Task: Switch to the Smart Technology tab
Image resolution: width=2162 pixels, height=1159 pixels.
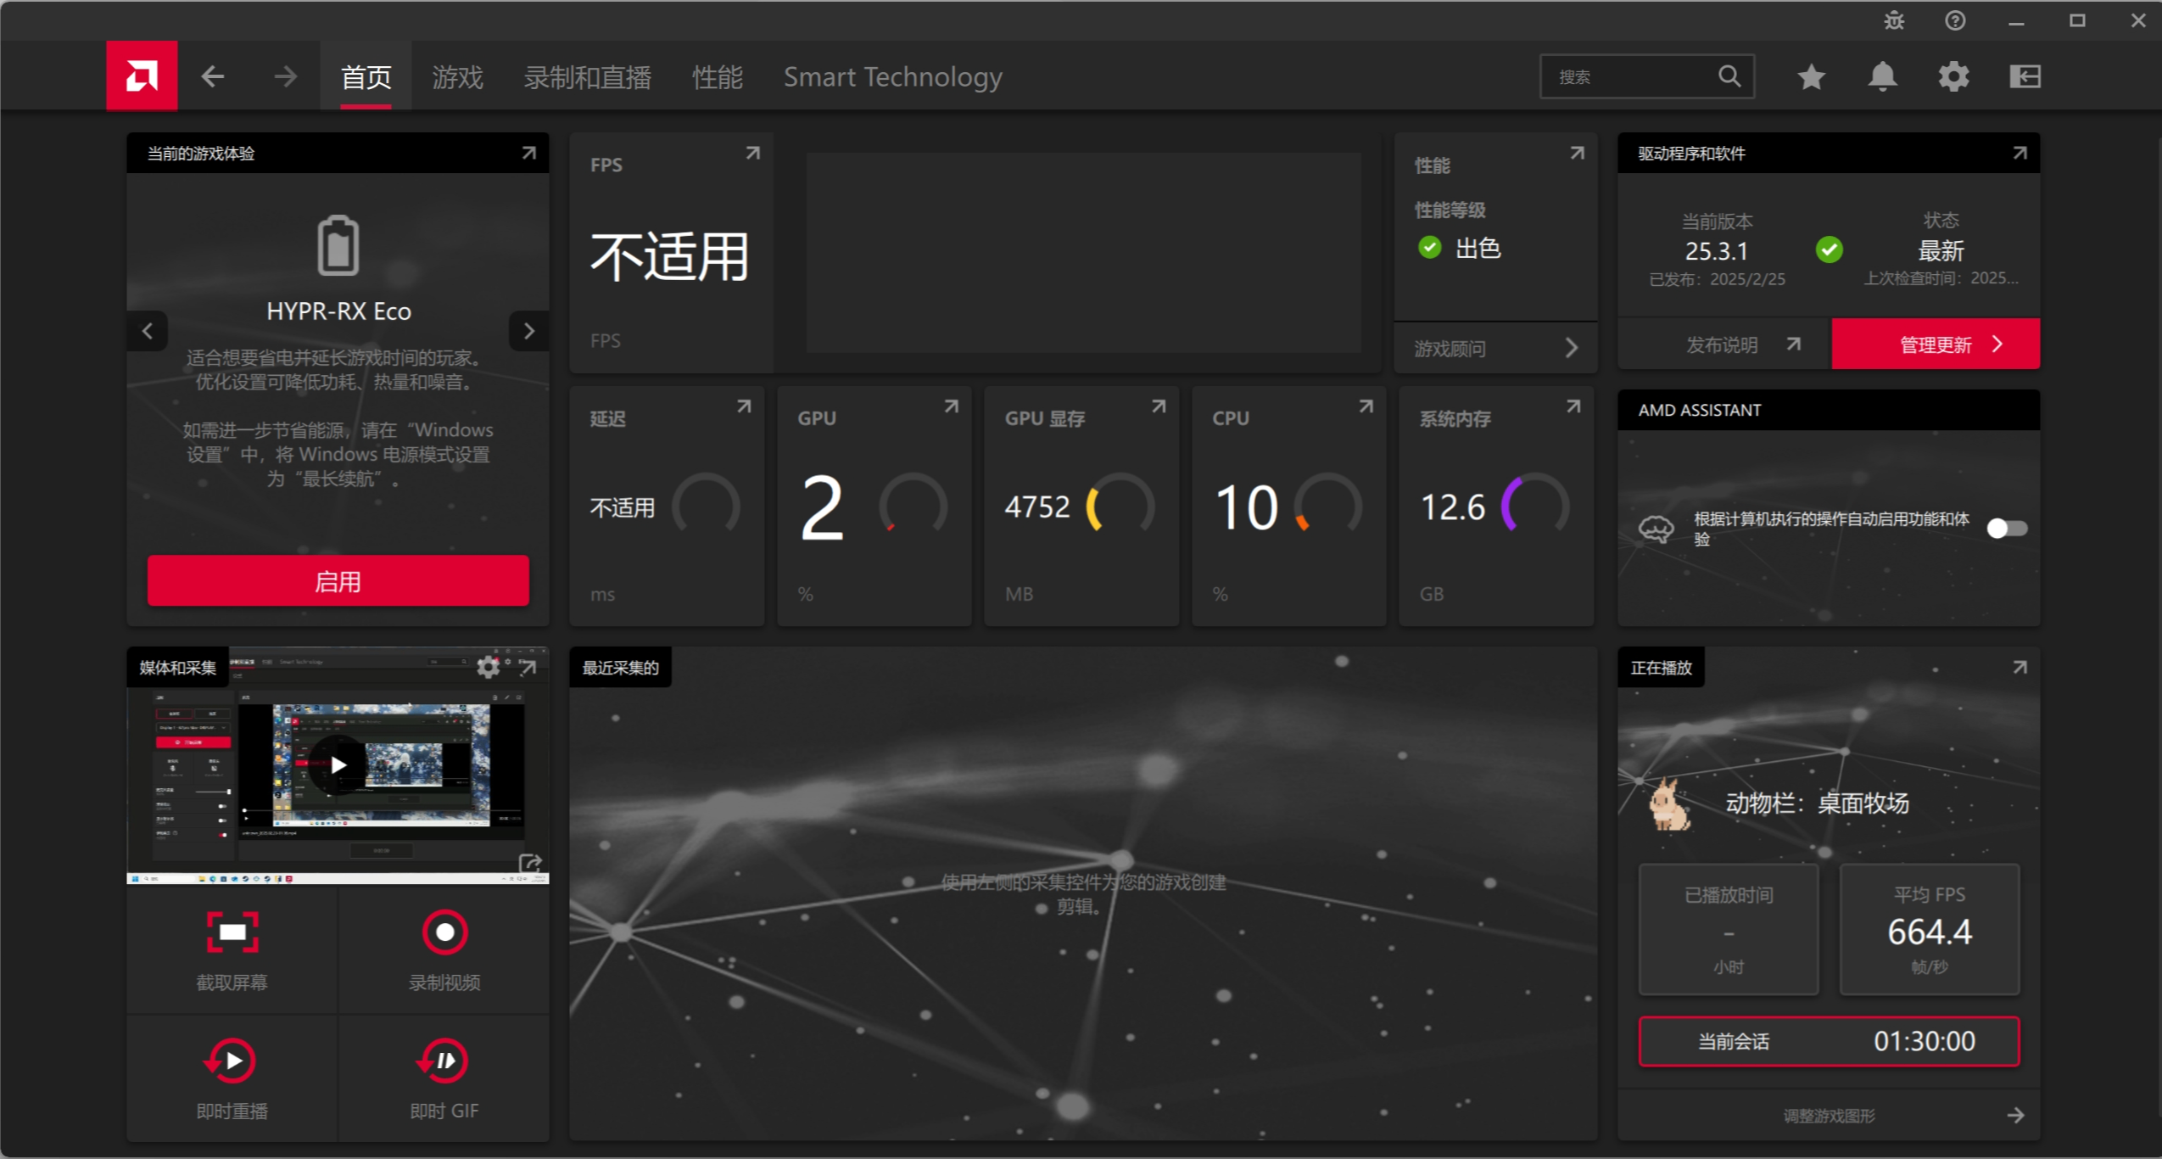Action: (x=892, y=77)
